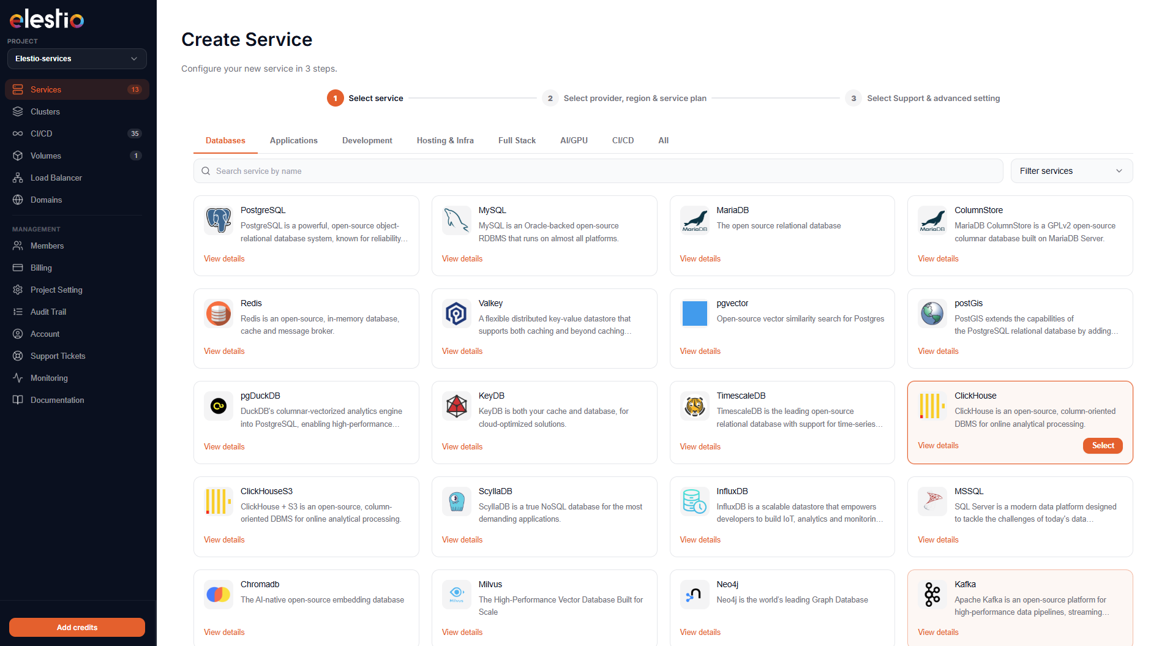Click the Support Tickets lifebuoy icon
The height and width of the screenshot is (646, 1170).
(x=18, y=356)
